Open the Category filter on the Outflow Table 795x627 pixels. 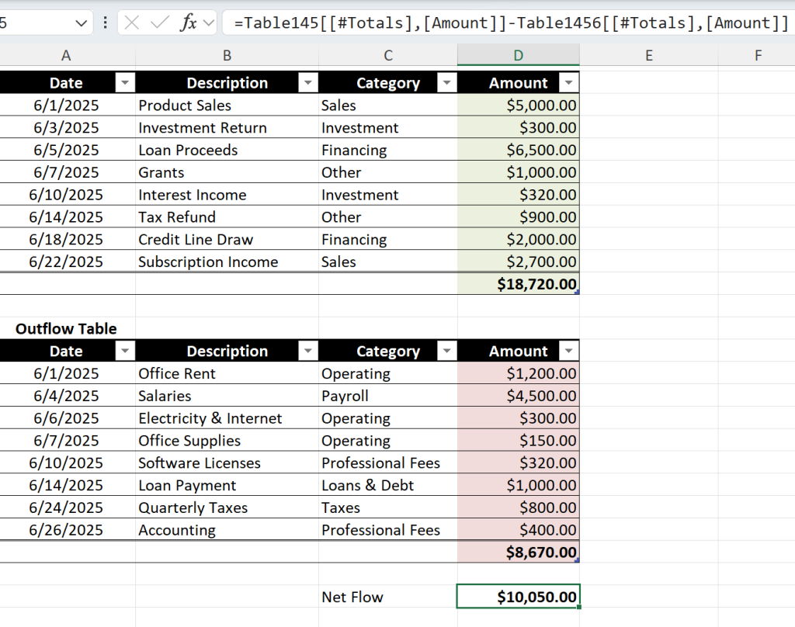click(446, 351)
